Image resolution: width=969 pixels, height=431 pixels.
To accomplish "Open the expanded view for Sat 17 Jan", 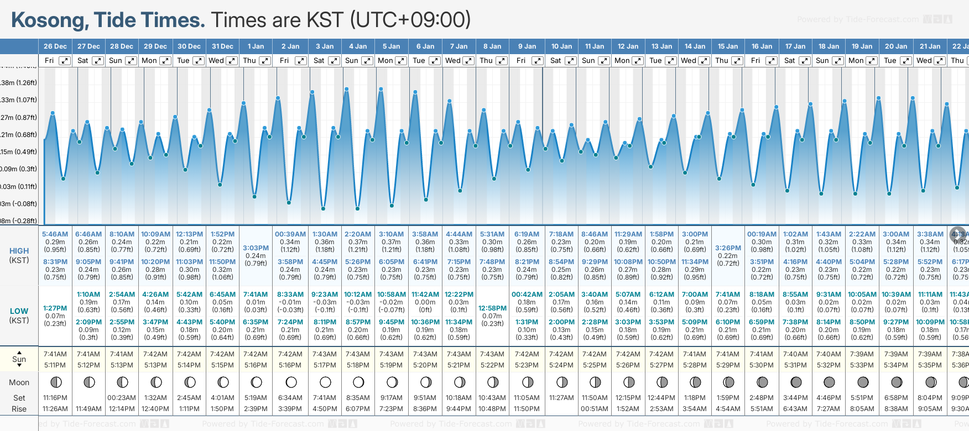I will point(805,61).
